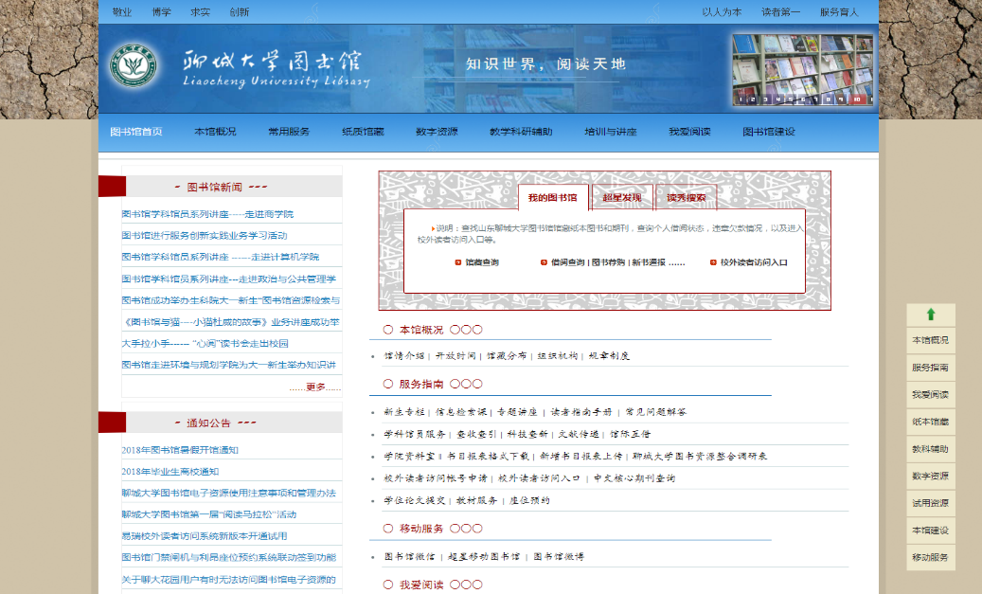Click the red bullet icon beside 借阅查询
Viewport: 982px width, 594px height.
544,262
